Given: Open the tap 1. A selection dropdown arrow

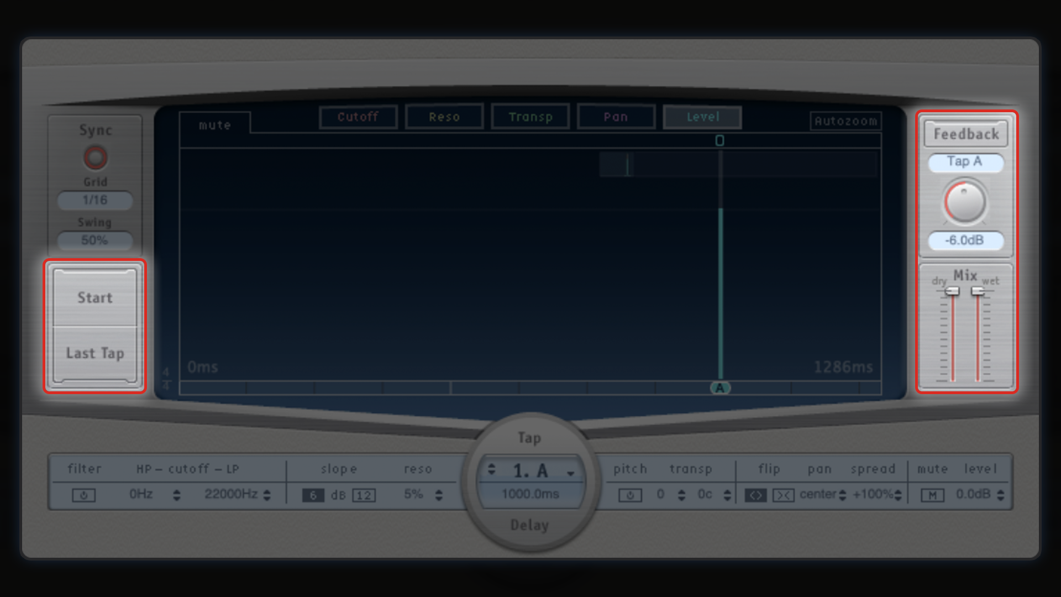Looking at the screenshot, I should pos(571,473).
